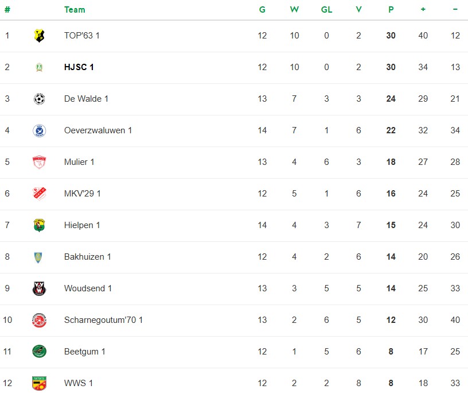Select the # rank column header
The width and height of the screenshot is (468, 393).
pos(7,10)
